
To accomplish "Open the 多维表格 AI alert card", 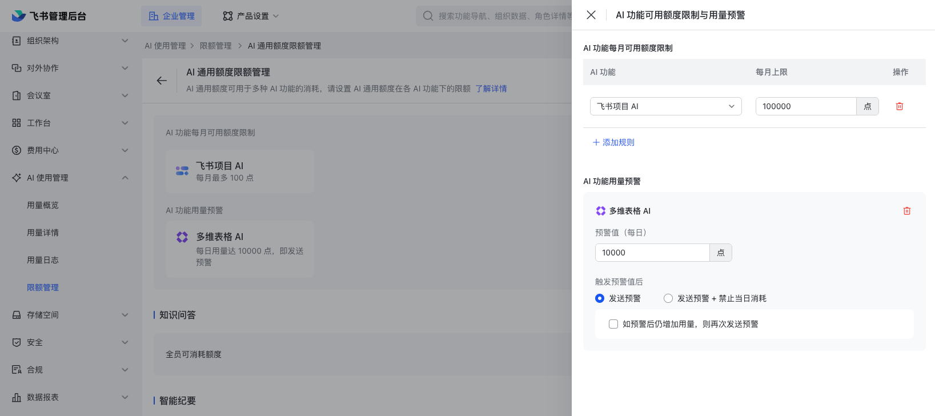I will coord(240,249).
